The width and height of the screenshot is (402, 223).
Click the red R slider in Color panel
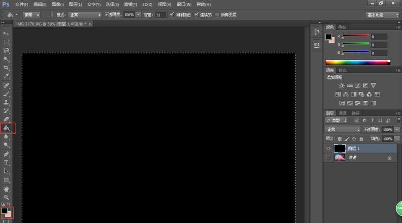tap(356, 35)
